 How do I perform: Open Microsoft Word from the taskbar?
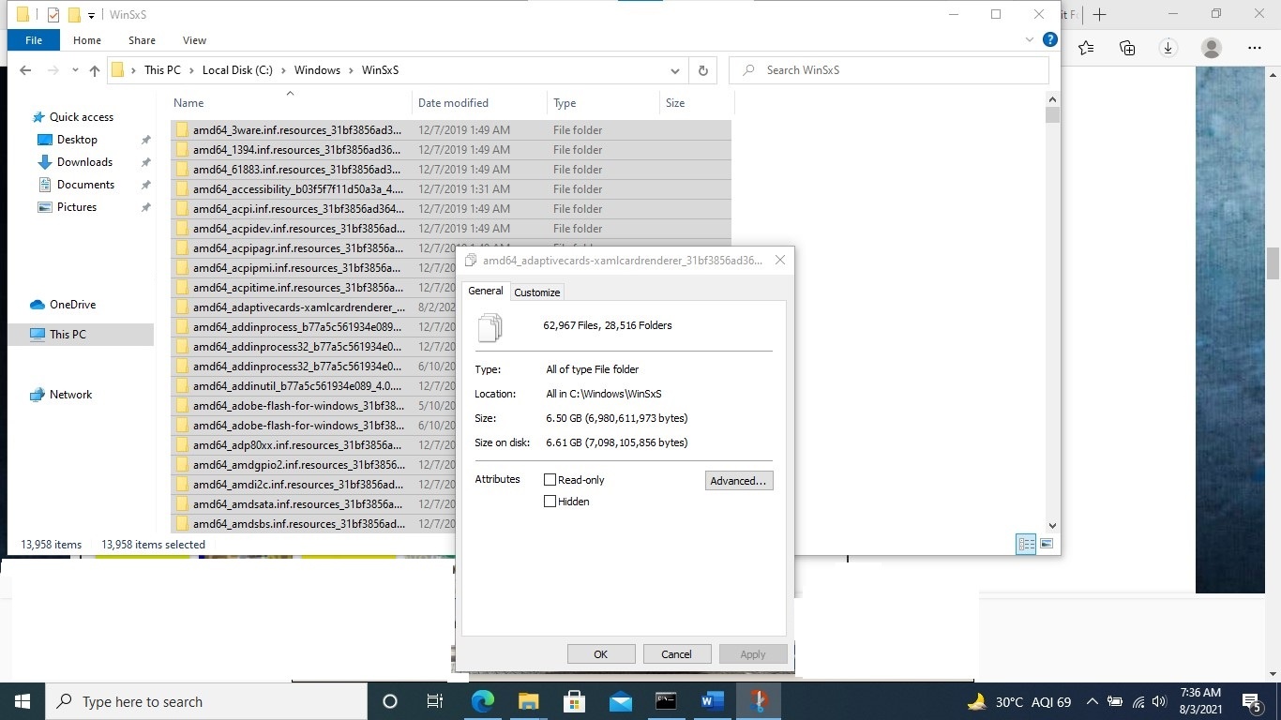[713, 701]
